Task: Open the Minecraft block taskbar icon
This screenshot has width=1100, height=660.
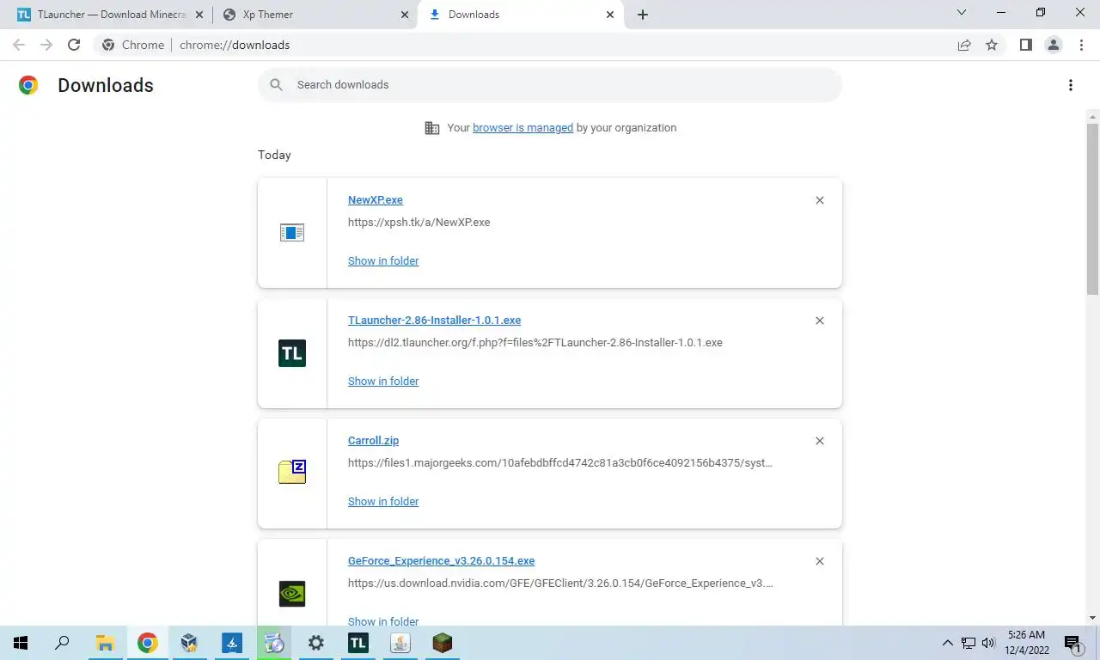Action: click(x=443, y=643)
